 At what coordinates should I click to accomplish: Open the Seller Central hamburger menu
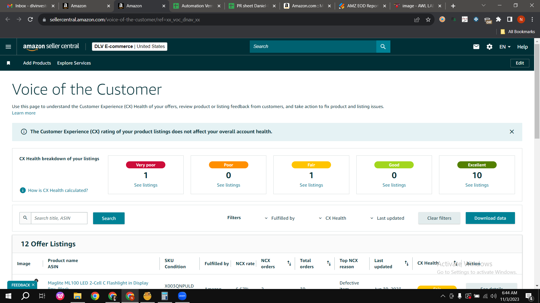[8, 47]
